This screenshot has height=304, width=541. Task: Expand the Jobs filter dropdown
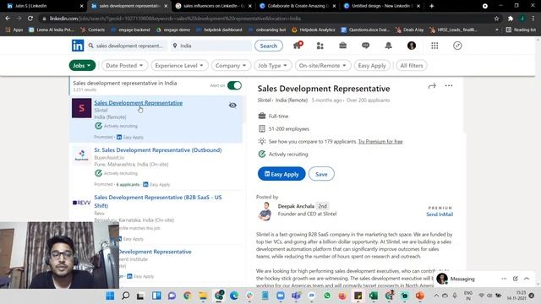click(x=82, y=66)
